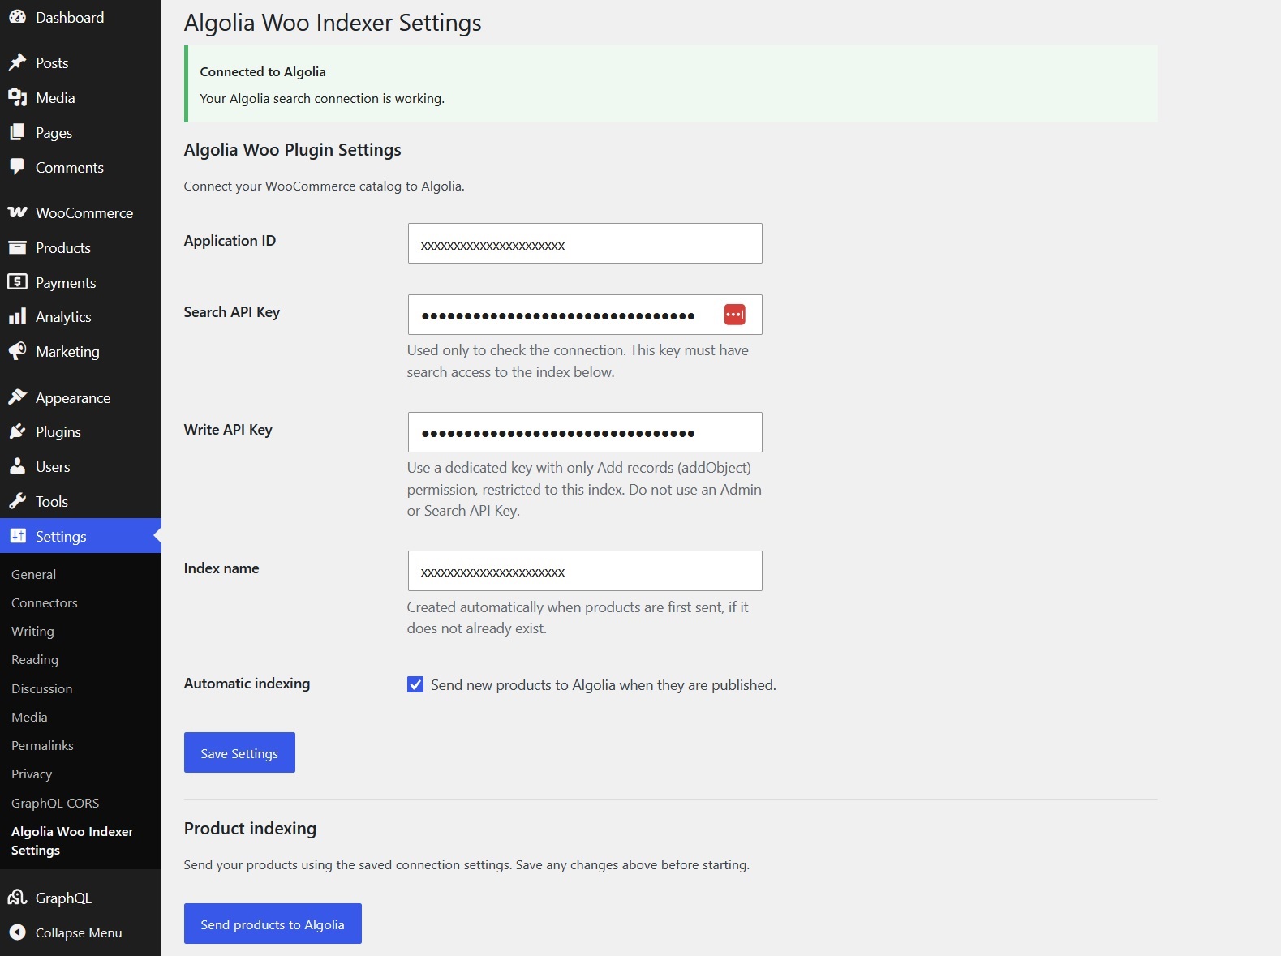Click the Tools wrench icon
The width and height of the screenshot is (1281, 956).
[x=17, y=501]
